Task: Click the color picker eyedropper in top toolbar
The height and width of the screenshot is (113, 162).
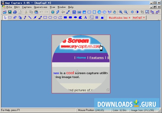Action: pyautogui.click(x=68, y=12)
